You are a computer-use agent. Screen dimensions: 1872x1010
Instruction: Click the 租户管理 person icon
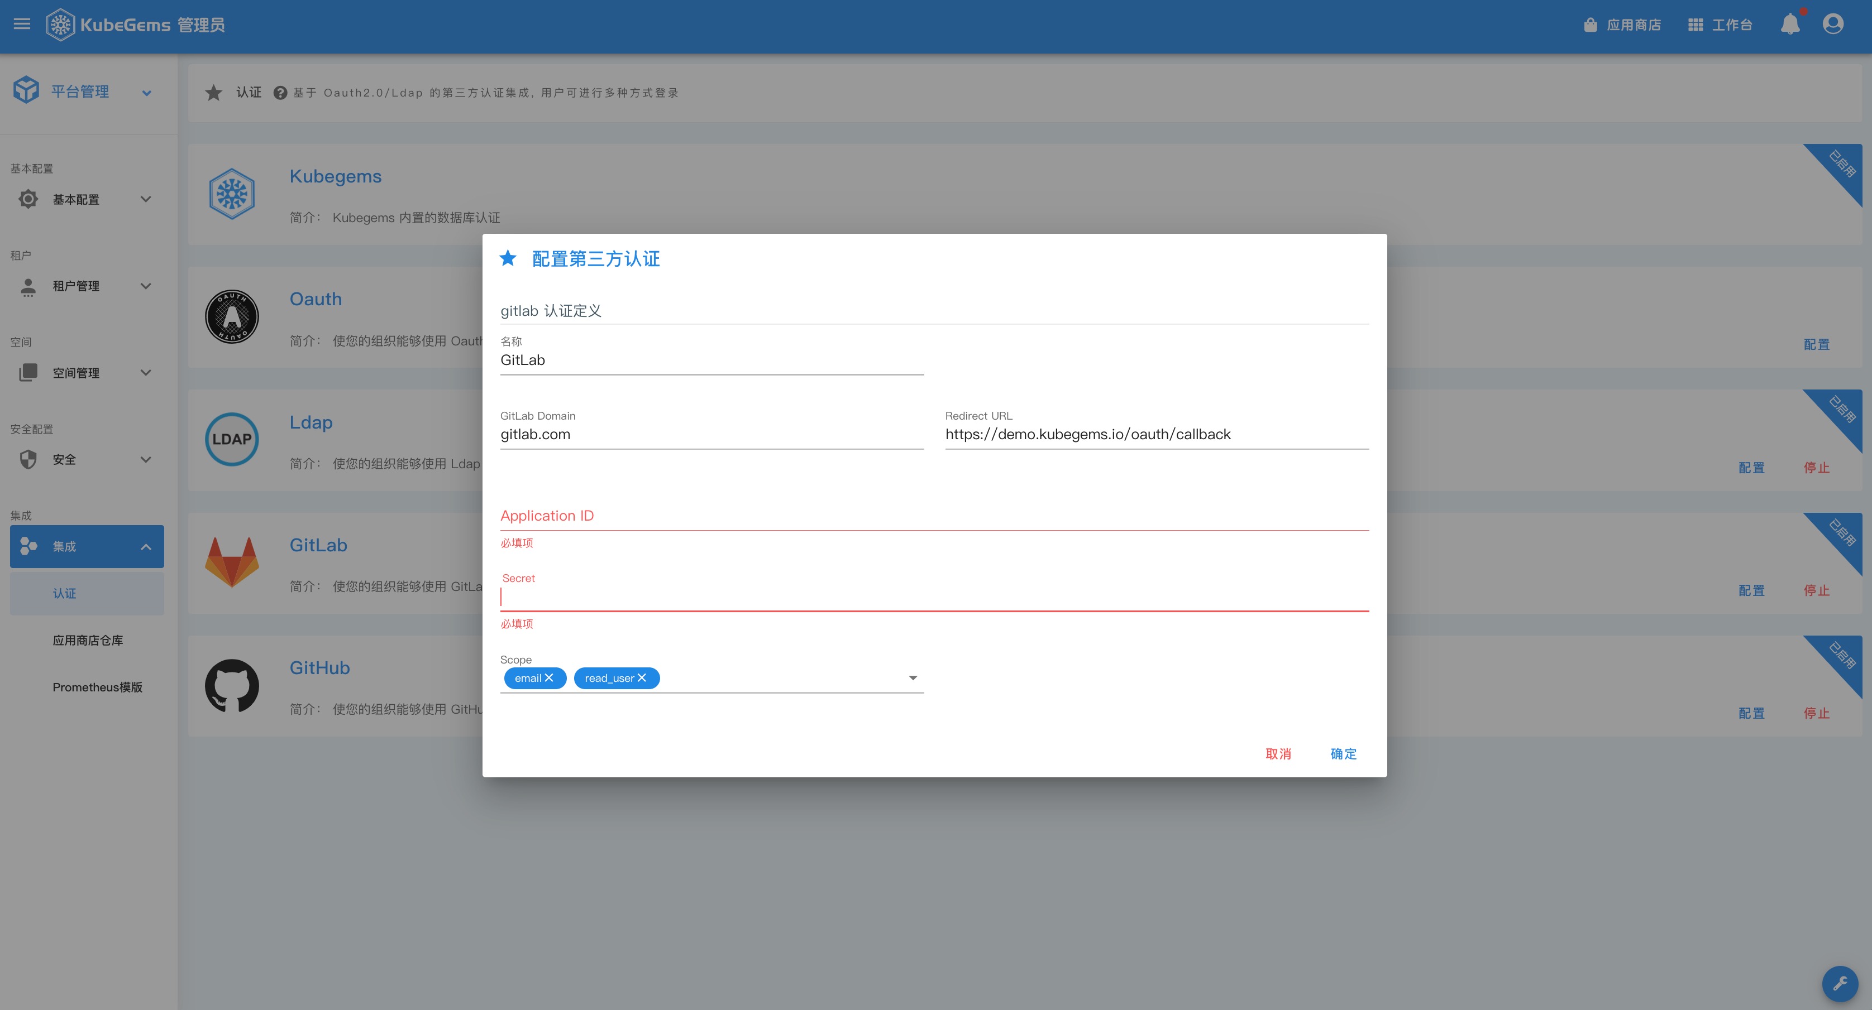28,286
